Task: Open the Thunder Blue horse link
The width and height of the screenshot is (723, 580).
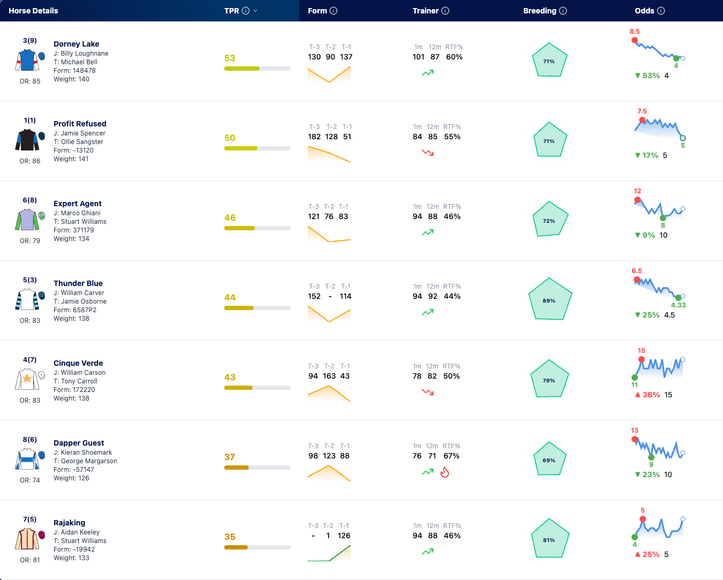Action: [x=78, y=283]
